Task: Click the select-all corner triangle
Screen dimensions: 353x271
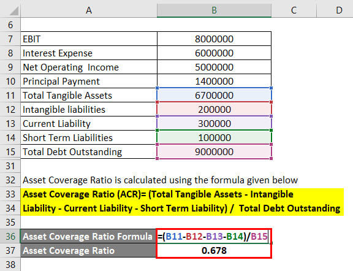Action: pos(13,11)
